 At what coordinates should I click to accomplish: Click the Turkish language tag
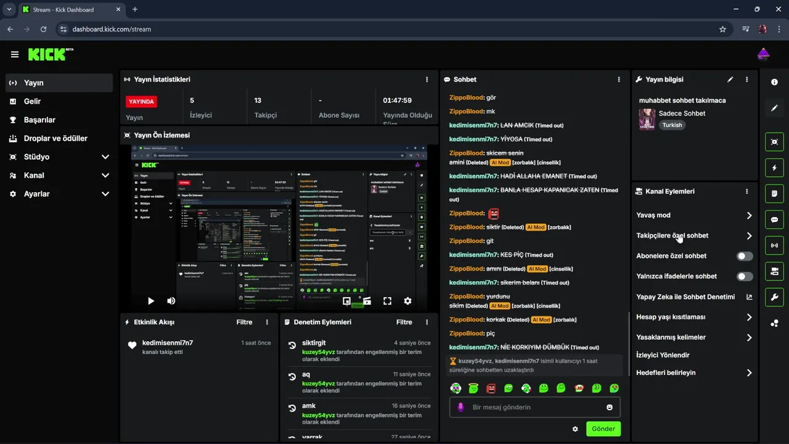672,125
